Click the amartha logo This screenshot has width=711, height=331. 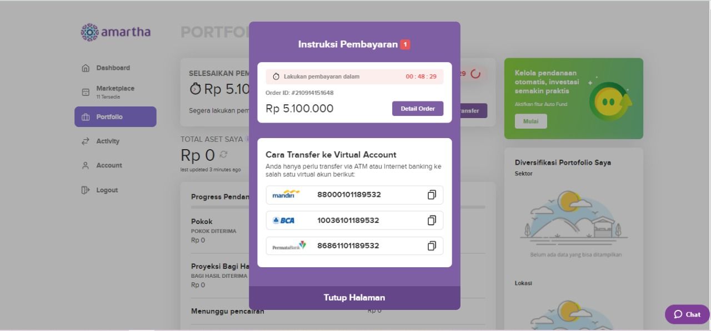point(116,32)
